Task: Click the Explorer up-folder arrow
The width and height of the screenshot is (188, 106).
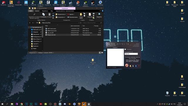Action: (x=37, y=23)
